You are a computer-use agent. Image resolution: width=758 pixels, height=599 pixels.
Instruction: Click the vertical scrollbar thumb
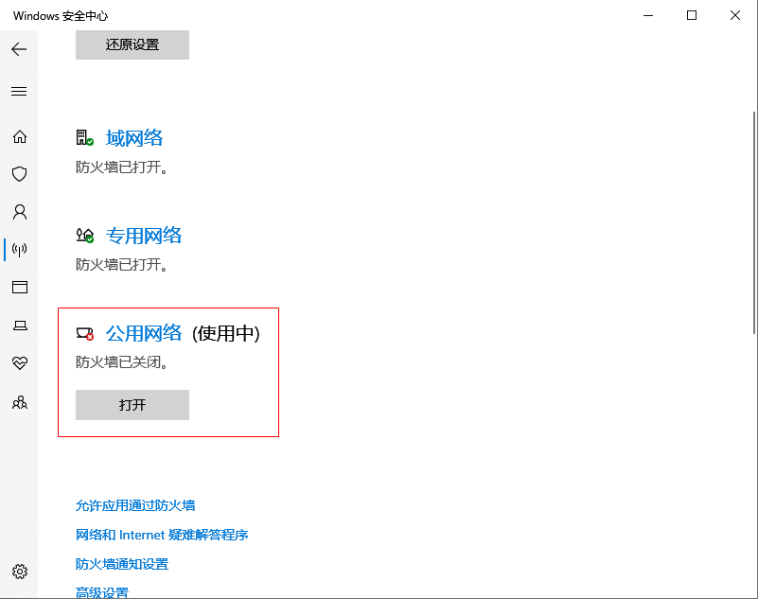click(754, 222)
